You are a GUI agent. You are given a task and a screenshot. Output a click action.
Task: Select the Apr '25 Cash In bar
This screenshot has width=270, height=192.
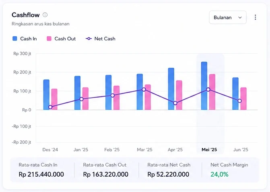(171, 89)
